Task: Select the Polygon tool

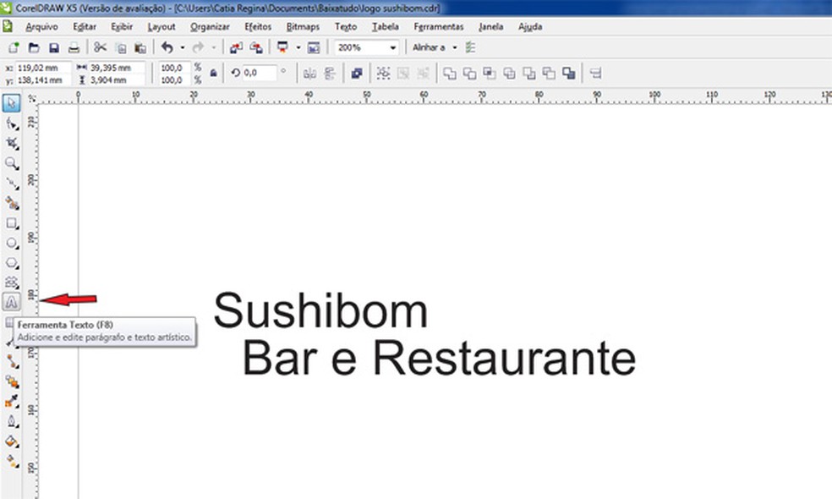Action: [x=12, y=263]
